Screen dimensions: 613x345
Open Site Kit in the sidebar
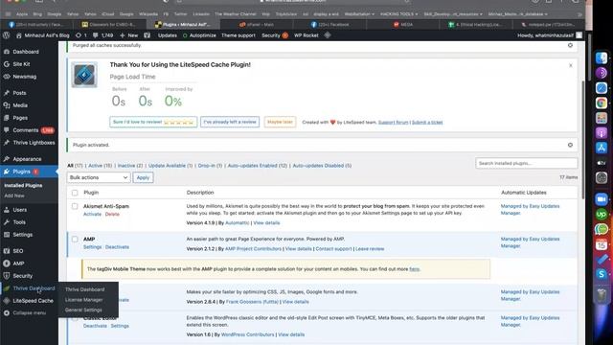[21, 64]
